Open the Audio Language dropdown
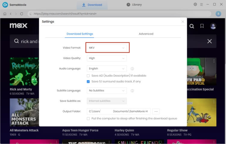This screenshot has width=226, height=144. (107, 69)
